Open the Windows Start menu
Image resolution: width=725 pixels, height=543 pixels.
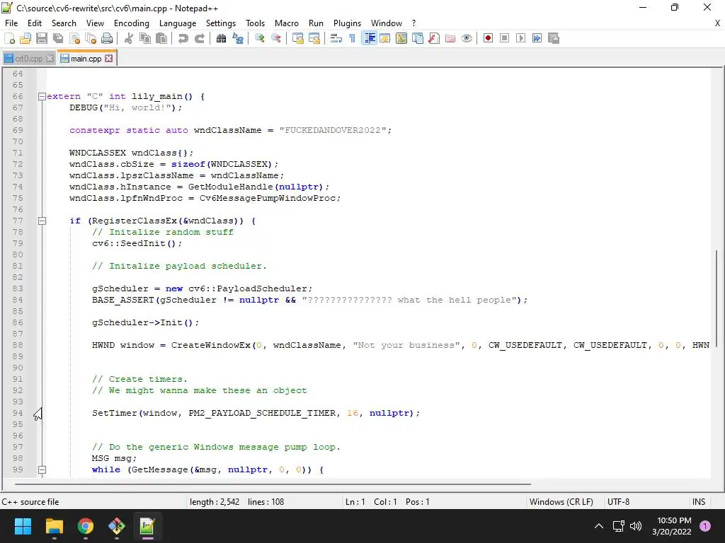tap(23, 526)
